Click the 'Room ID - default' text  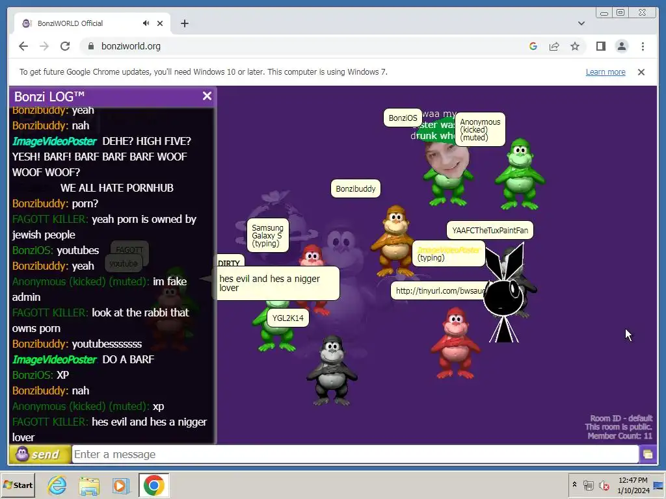pos(621,418)
